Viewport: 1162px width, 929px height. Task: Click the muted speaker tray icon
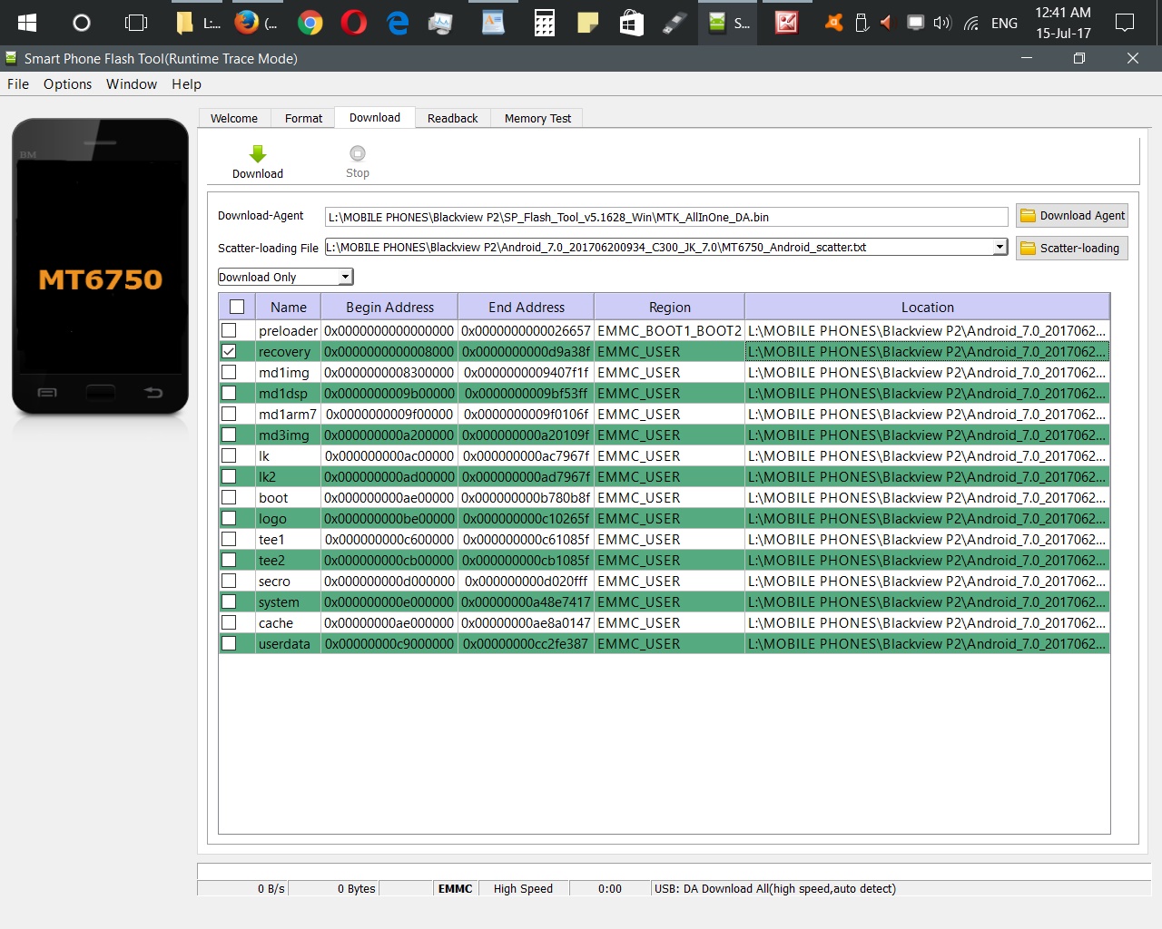(887, 23)
